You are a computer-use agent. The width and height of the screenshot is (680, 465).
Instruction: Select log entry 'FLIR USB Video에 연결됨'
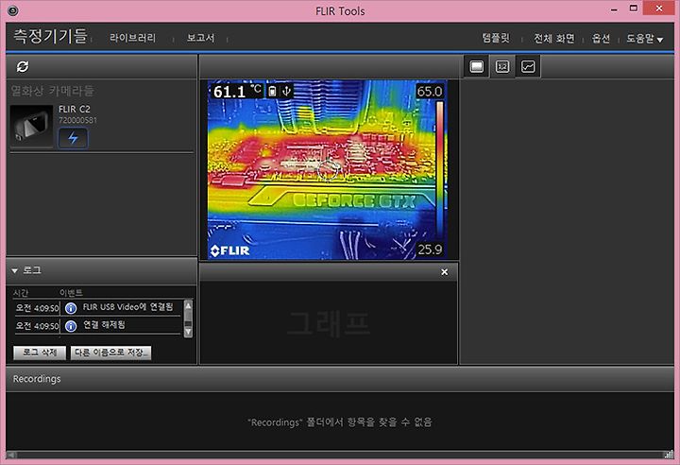point(97,307)
